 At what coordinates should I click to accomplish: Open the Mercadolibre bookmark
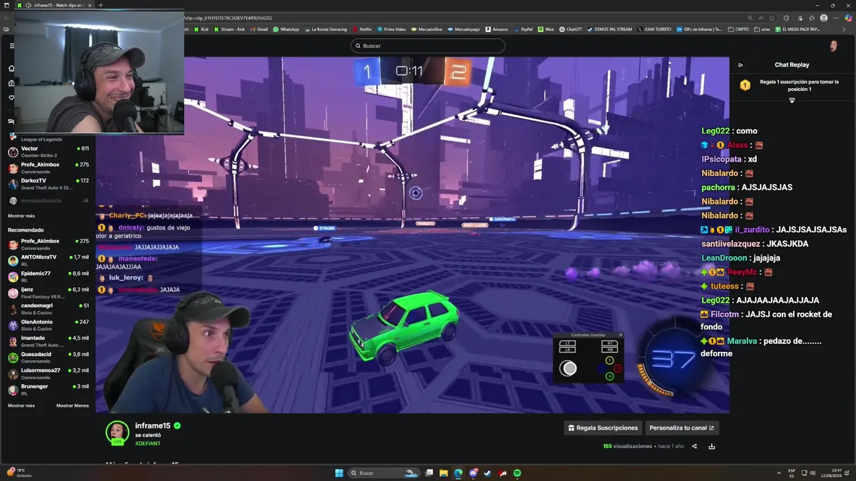coord(427,29)
